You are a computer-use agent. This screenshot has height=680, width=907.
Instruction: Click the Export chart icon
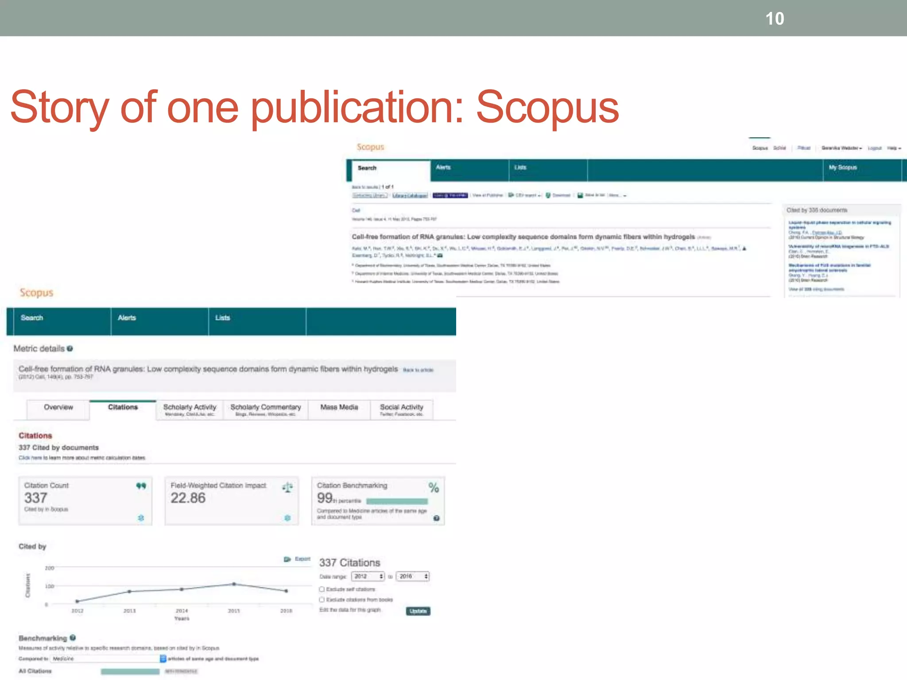pos(287,559)
